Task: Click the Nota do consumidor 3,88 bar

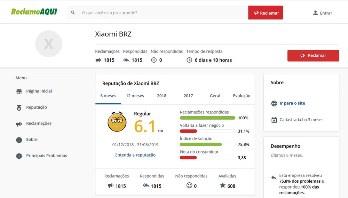Action: tap(207, 158)
